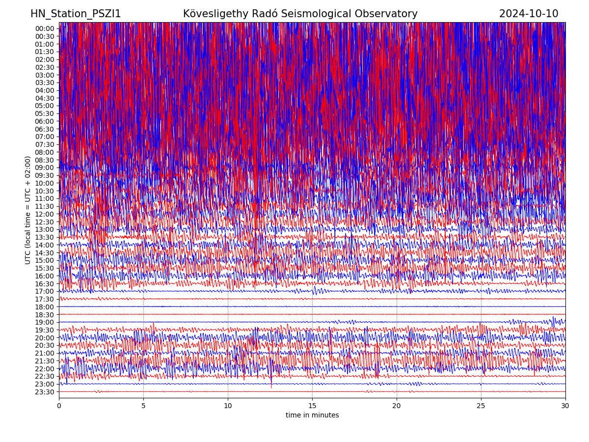Click the 30 minute x-axis tick
589x442 pixels.
point(565,406)
